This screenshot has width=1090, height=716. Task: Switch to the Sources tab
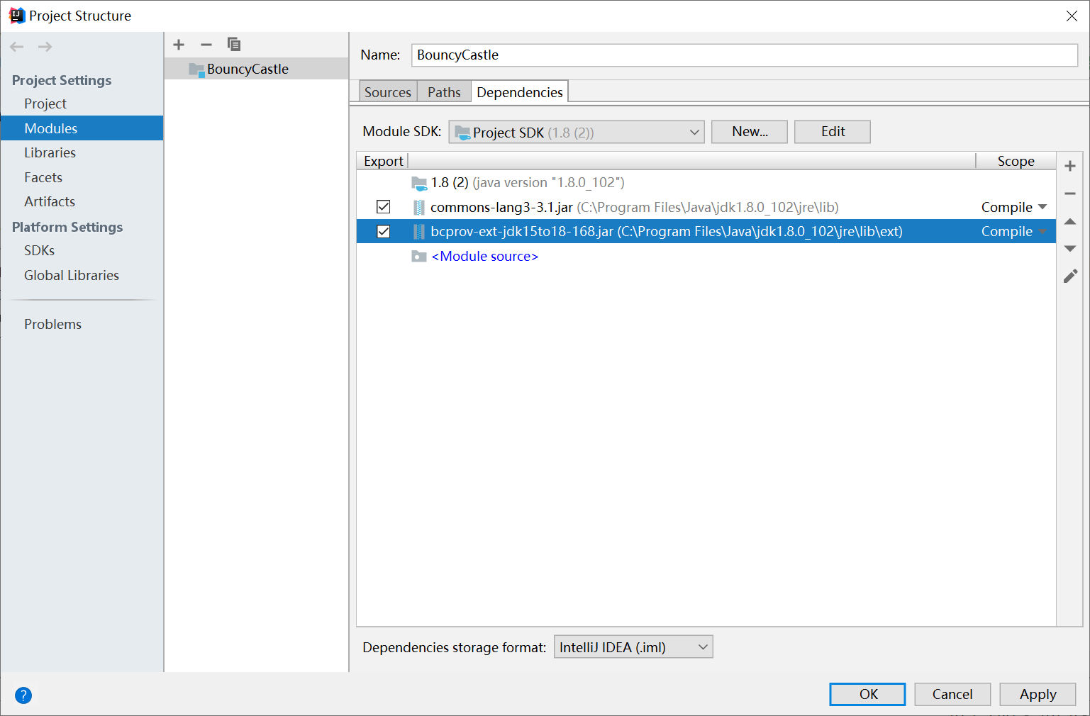click(x=388, y=92)
